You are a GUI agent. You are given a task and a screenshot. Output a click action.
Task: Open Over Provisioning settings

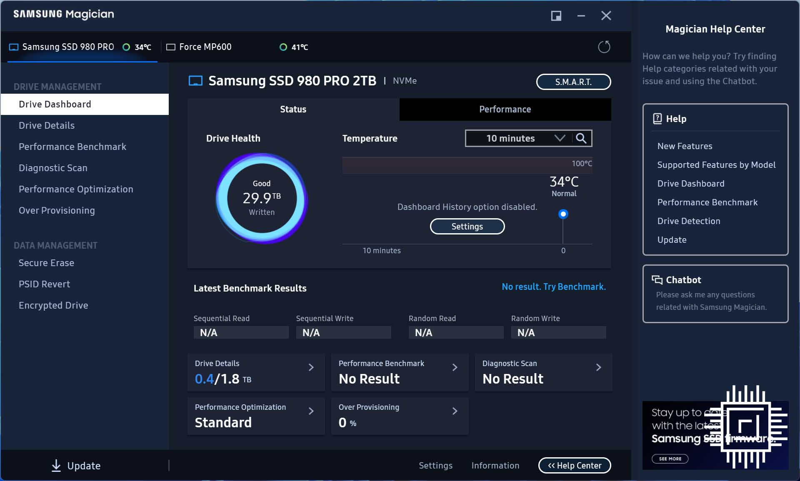coord(57,211)
